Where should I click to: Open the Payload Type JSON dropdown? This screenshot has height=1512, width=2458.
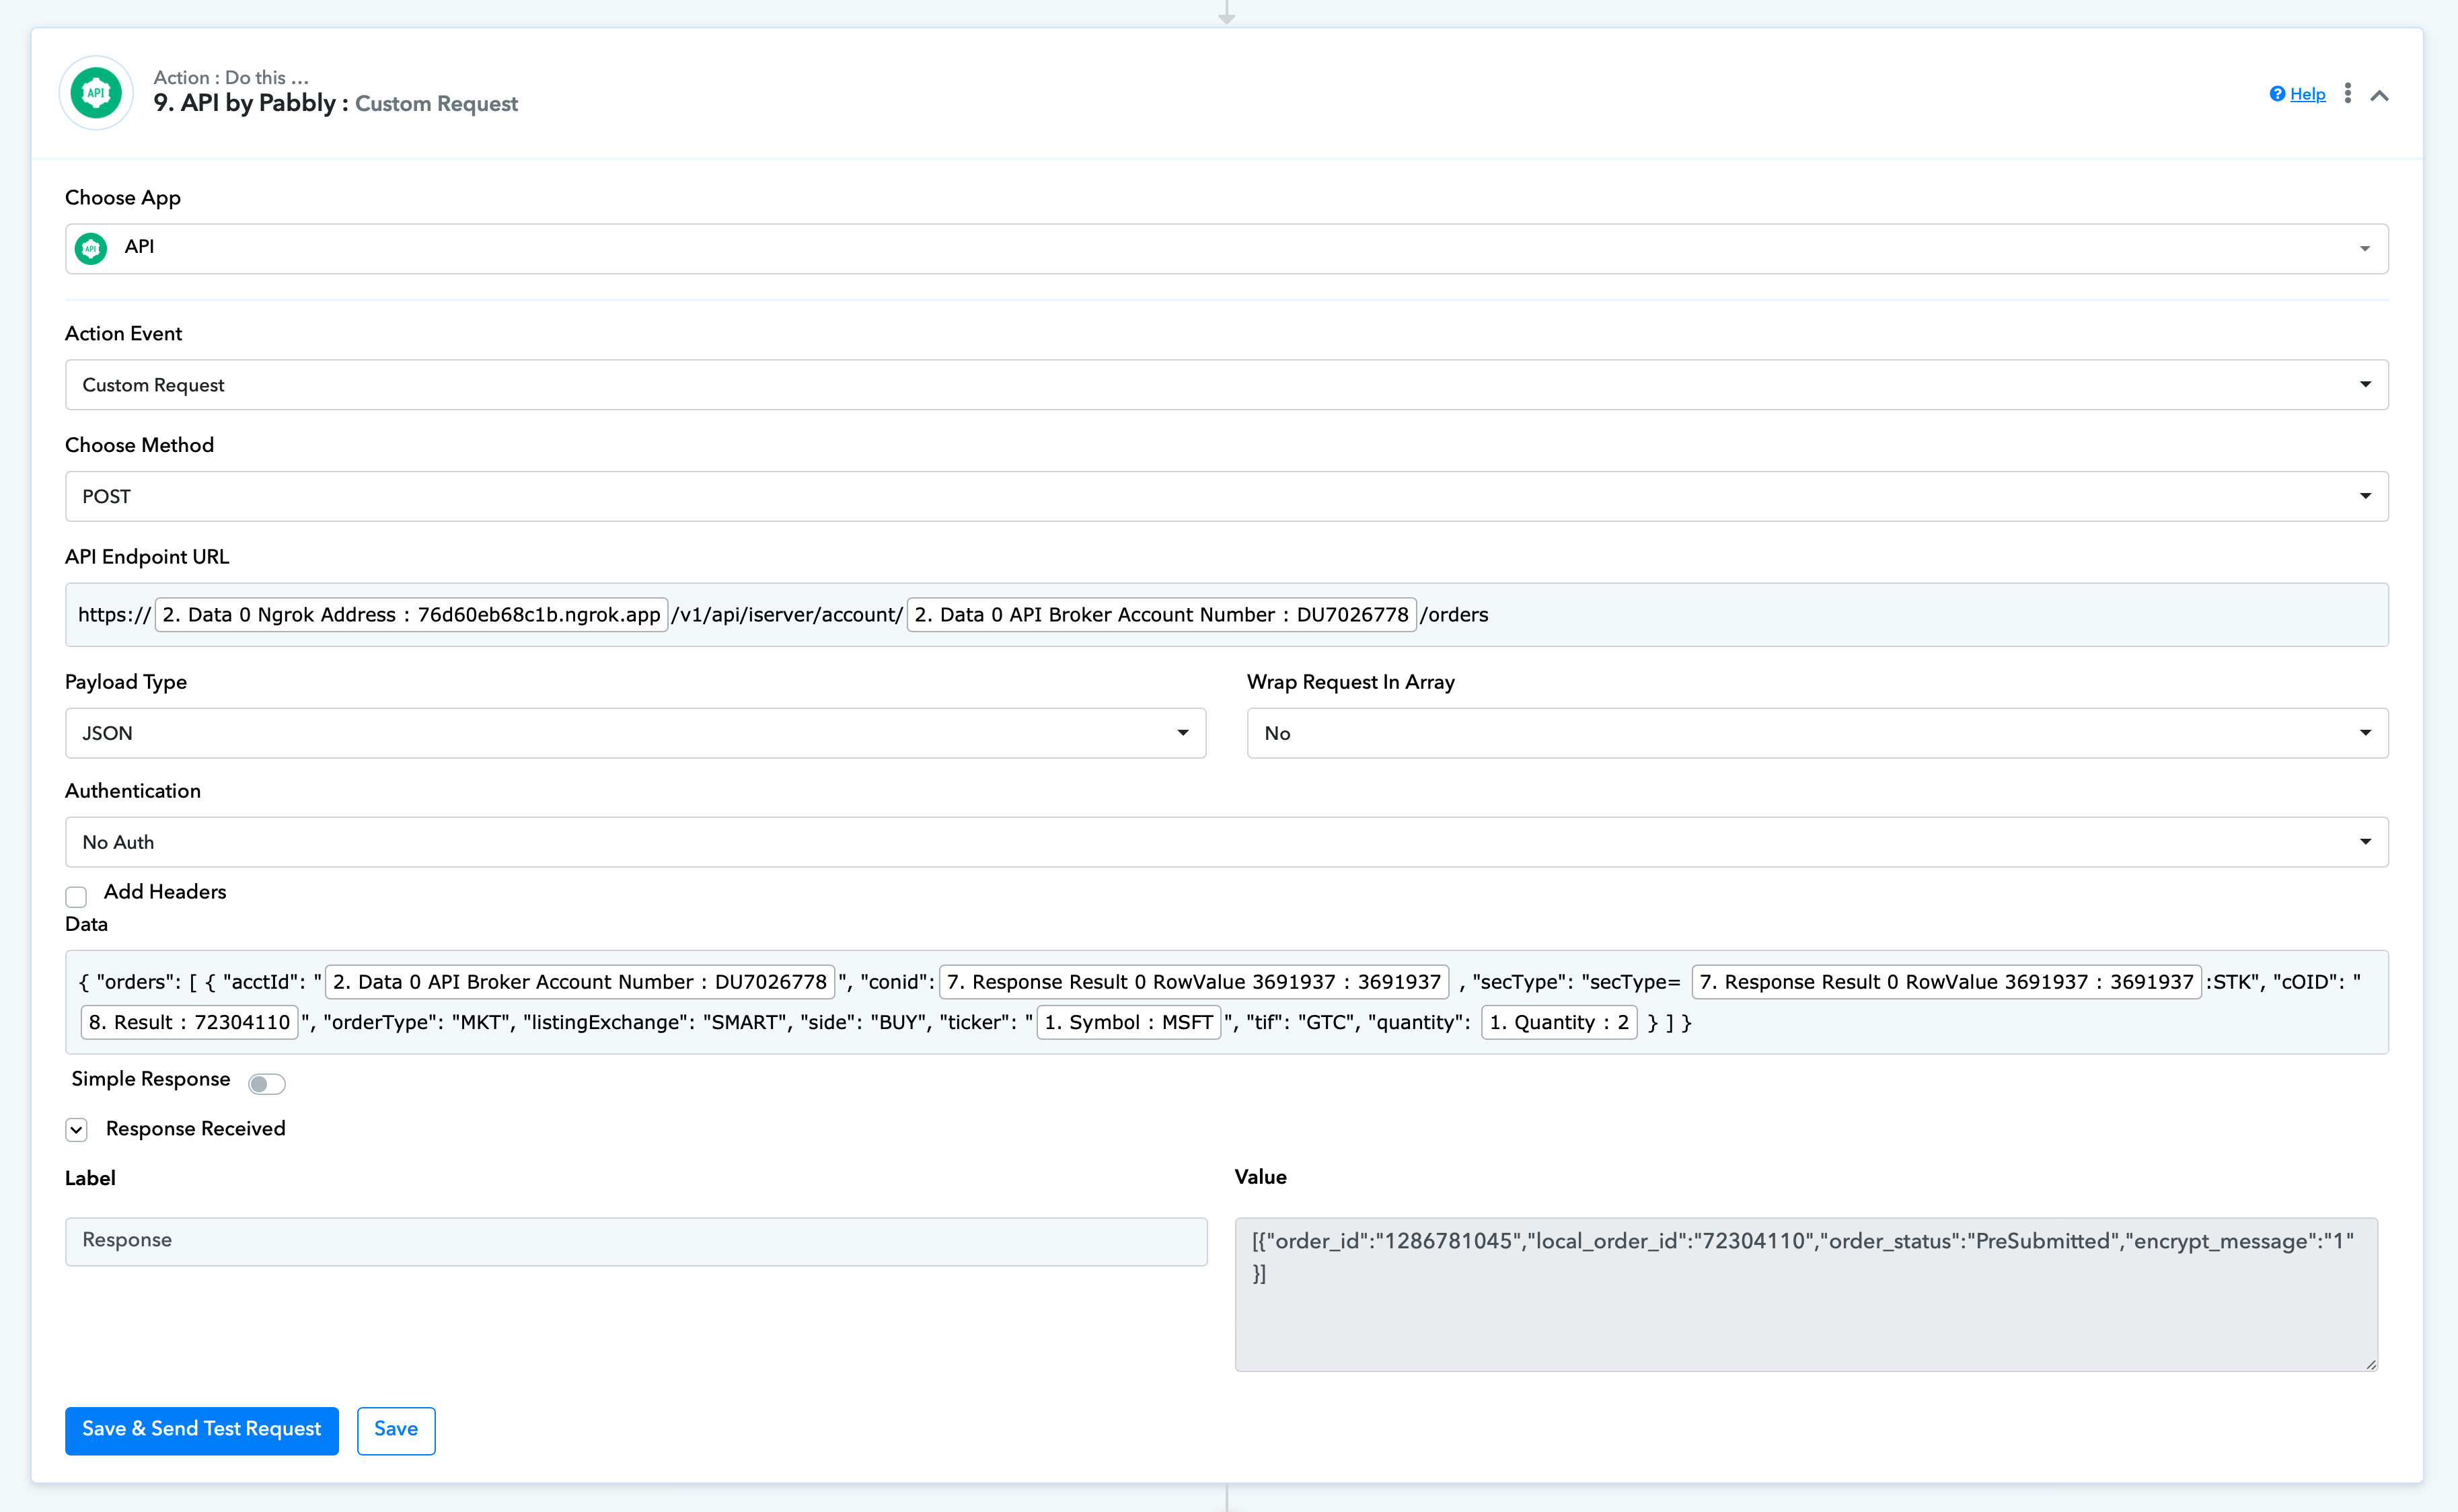(635, 733)
